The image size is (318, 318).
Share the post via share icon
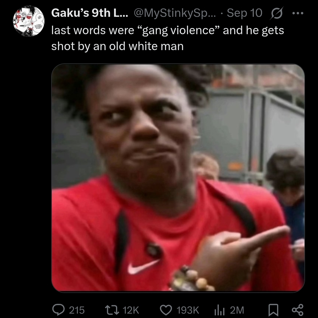[297, 310]
